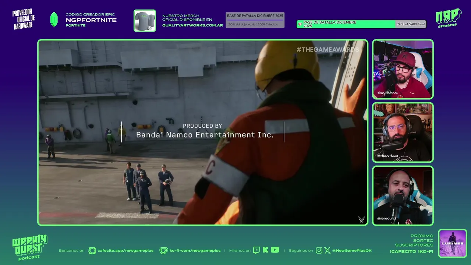This screenshot has width=471, height=265.
Task: Click the "Próximo Sorteo Suscriptores" text
Action: [415, 240]
